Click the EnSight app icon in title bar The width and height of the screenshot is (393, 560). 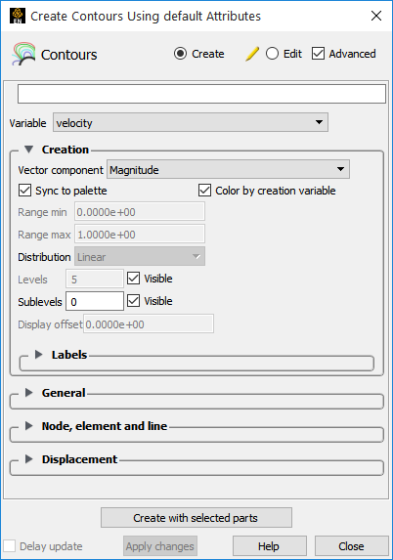point(18,16)
